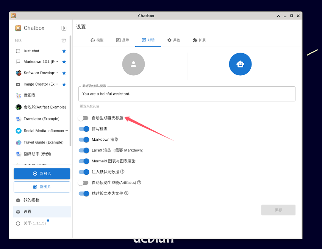
Task: Turn off Markdown 渲染 toggle
Action: (84, 140)
